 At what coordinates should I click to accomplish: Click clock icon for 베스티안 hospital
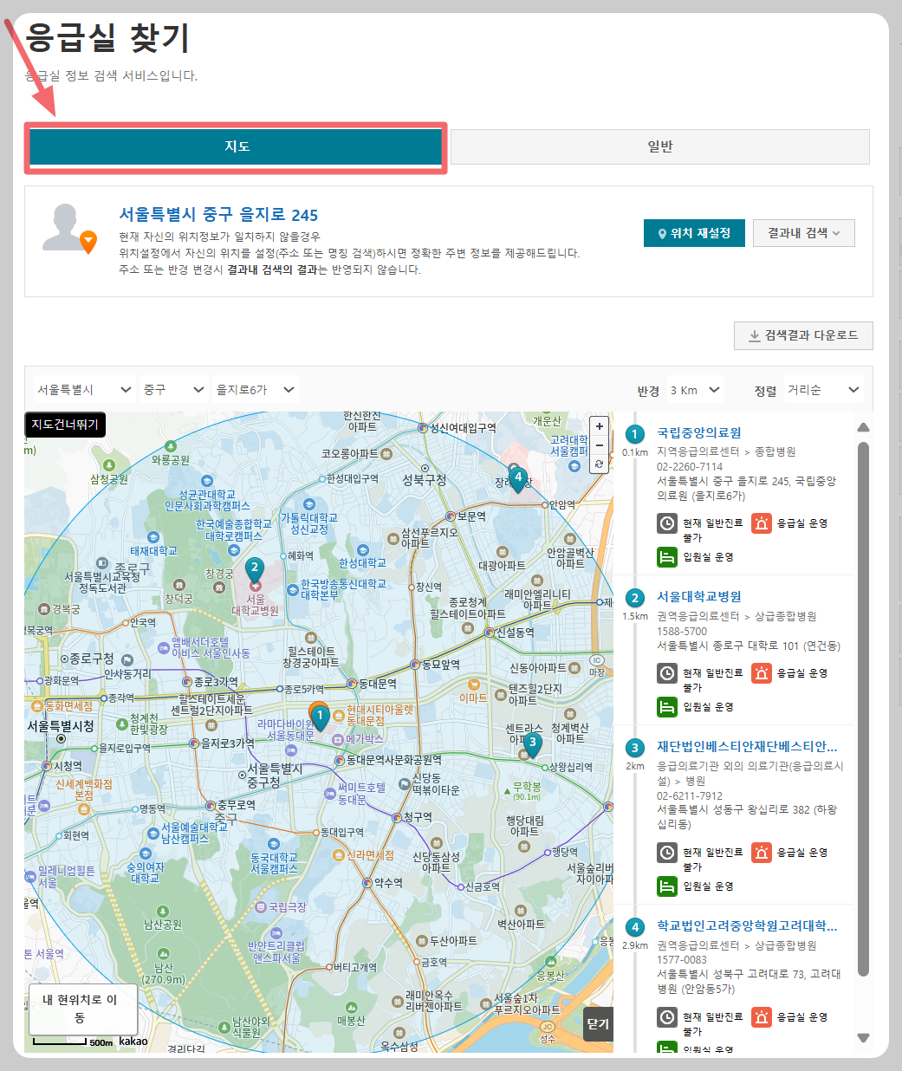(x=666, y=853)
